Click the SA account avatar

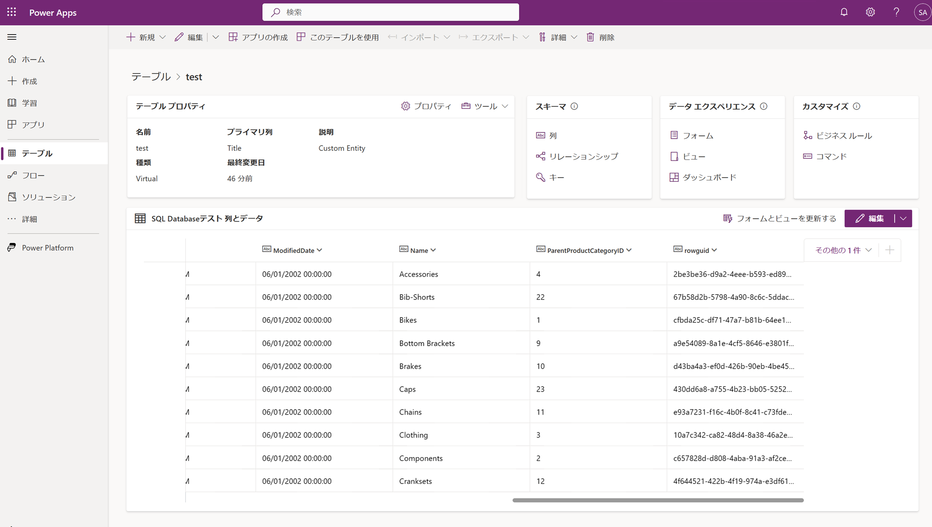922,12
